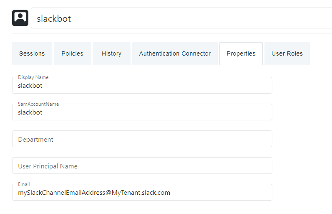
Task: Click the Email floating label
Action: tap(24, 184)
